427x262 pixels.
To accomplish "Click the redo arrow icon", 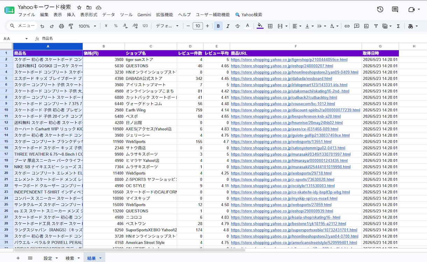I will pos(52,26).
